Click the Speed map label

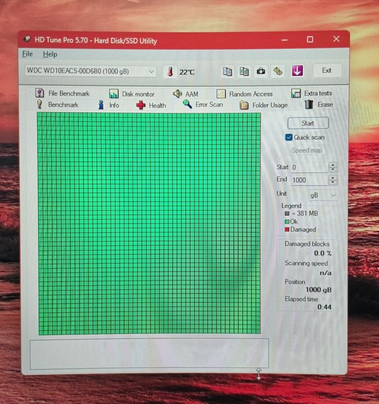[x=307, y=150]
